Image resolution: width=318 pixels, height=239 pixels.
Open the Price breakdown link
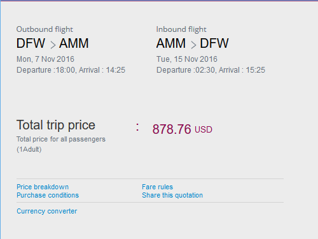[43, 187]
